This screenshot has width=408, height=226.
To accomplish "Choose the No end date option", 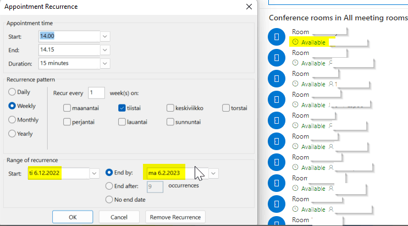I will point(109,200).
